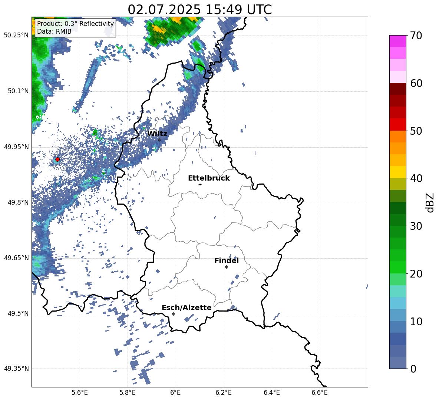Click the colorbar 0 tick label
This screenshot has height=400, width=439.
click(413, 369)
